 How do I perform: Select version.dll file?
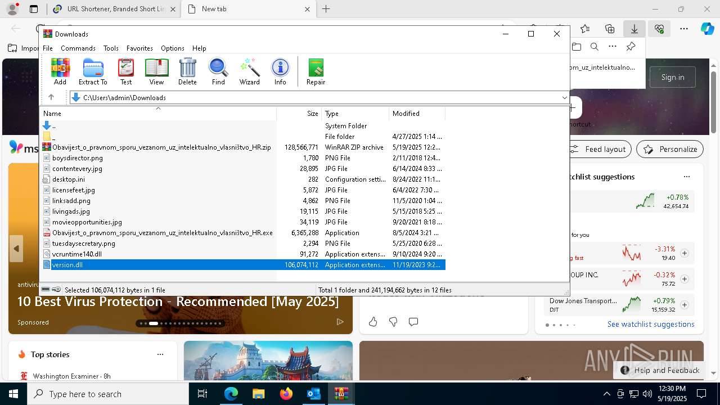(243, 265)
